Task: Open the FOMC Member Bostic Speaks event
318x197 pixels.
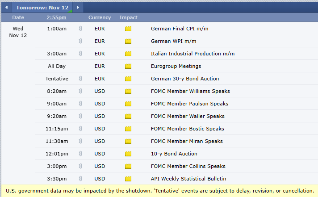Action: (x=188, y=129)
